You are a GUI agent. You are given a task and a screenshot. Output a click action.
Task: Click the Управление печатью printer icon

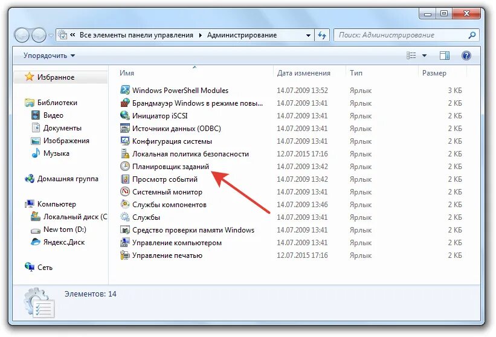click(x=125, y=255)
